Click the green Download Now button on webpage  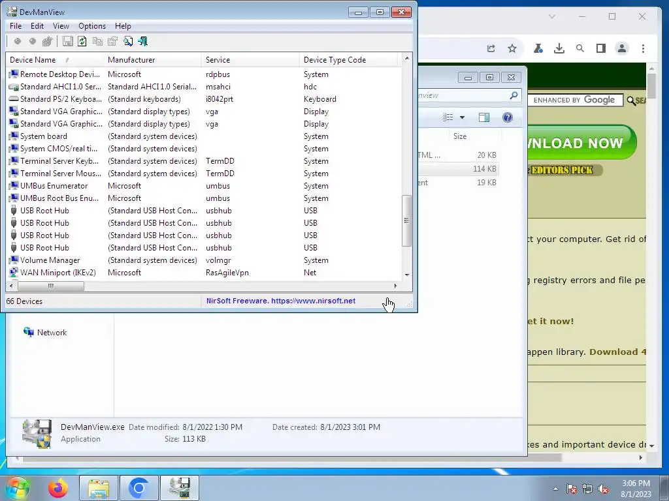(582, 142)
